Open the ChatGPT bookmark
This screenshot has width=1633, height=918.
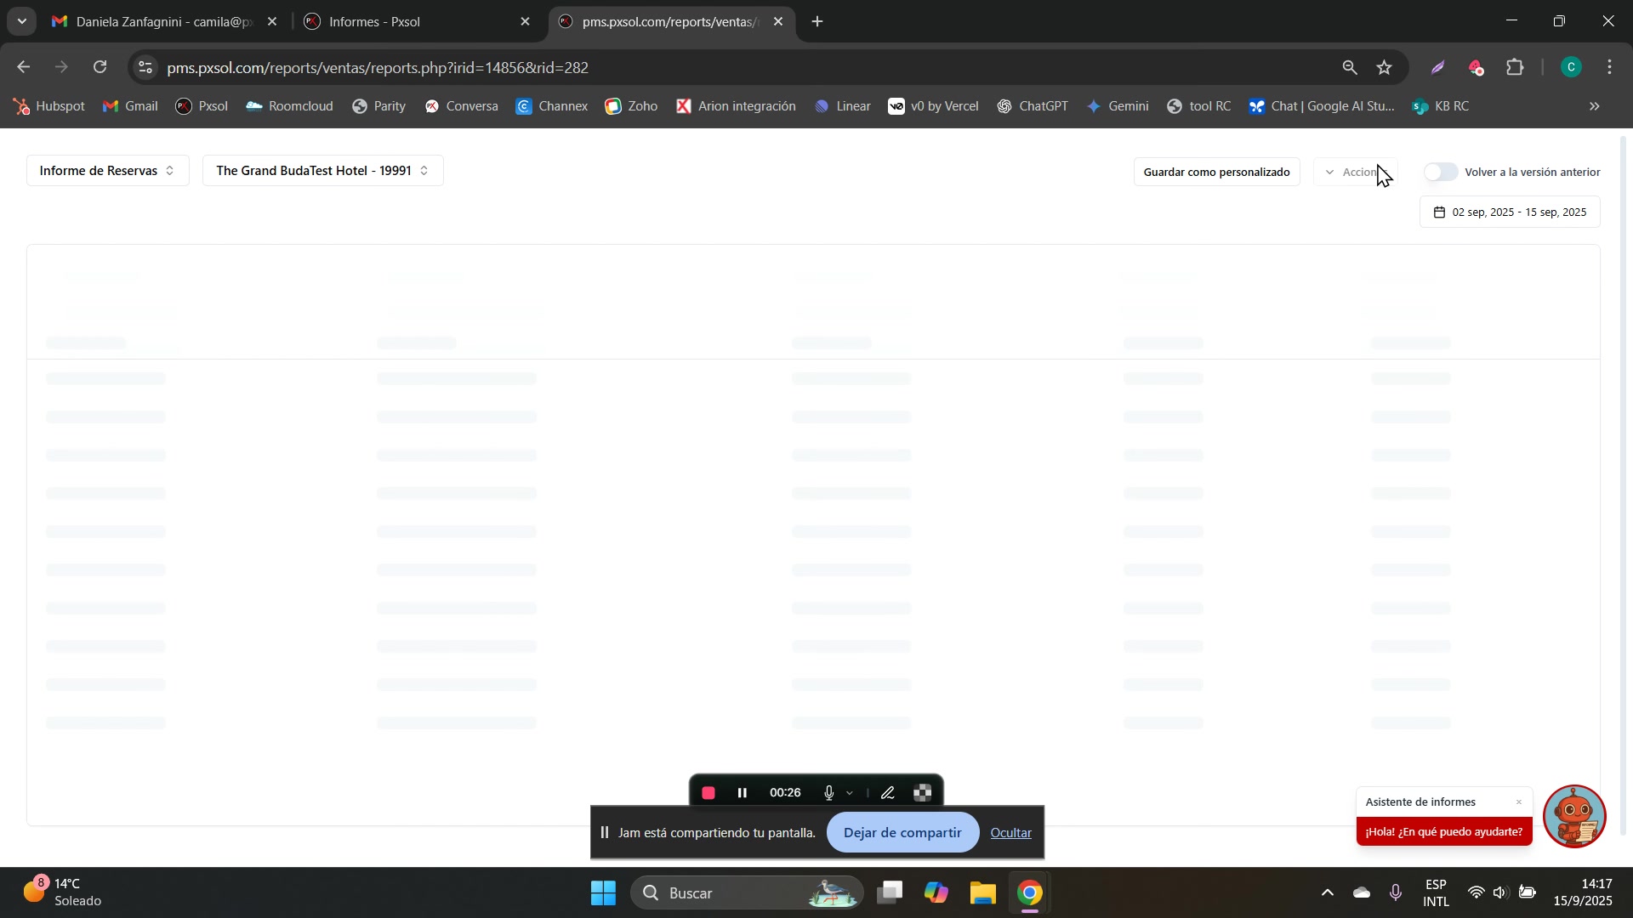tap(1033, 106)
